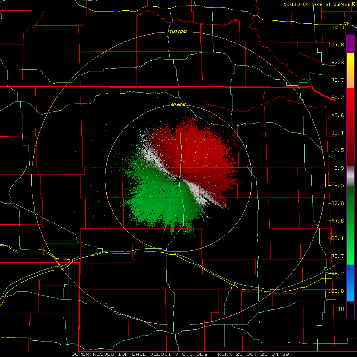Click the -16.5 scale value
Image resolution: width=357 pixels, height=357 pixels.
pos(336,186)
